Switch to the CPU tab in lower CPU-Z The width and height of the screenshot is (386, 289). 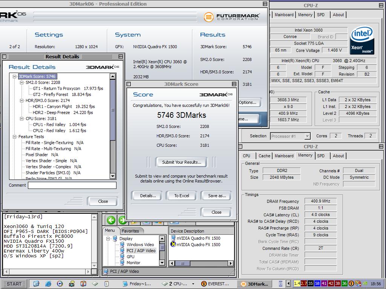point(247,156)
